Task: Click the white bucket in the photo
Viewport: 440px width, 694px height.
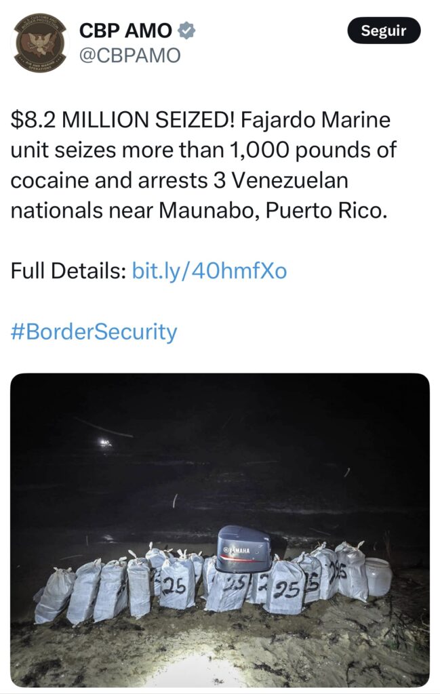Action: tap(378, 576)
